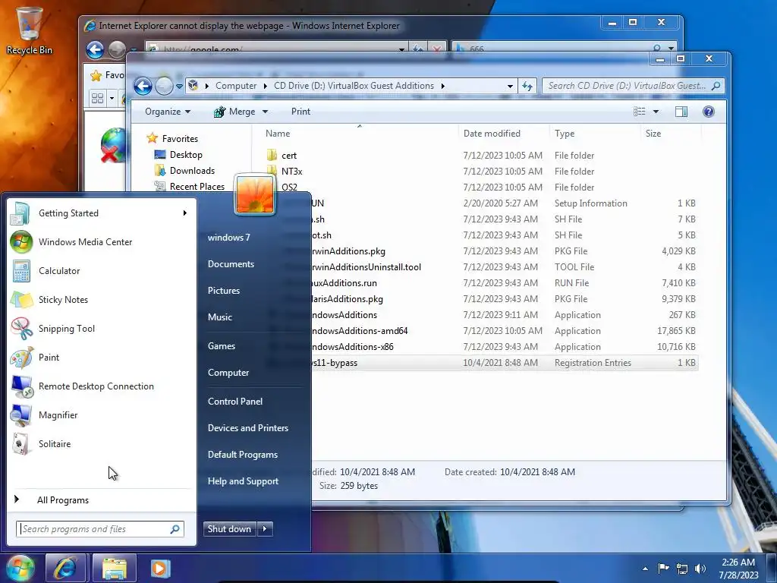The width and height of the screenshot is (777, 583).
Task: Click the 17,865 KB size cell
Action: click(x=676, y=331)
